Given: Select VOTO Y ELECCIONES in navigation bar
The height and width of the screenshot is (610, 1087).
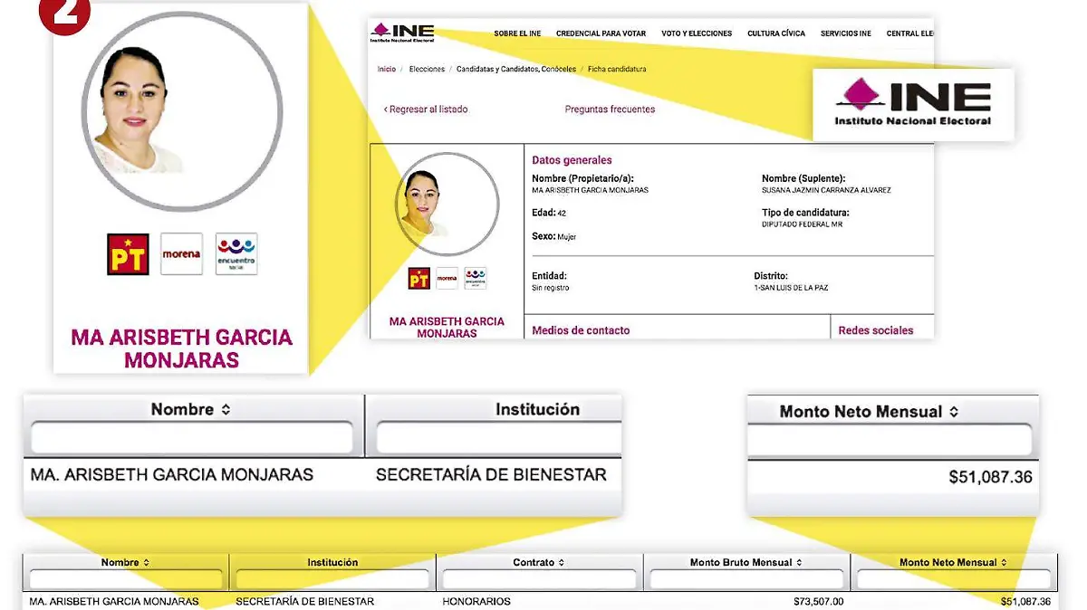Looking at the screenshot, I should pos(697,33).
